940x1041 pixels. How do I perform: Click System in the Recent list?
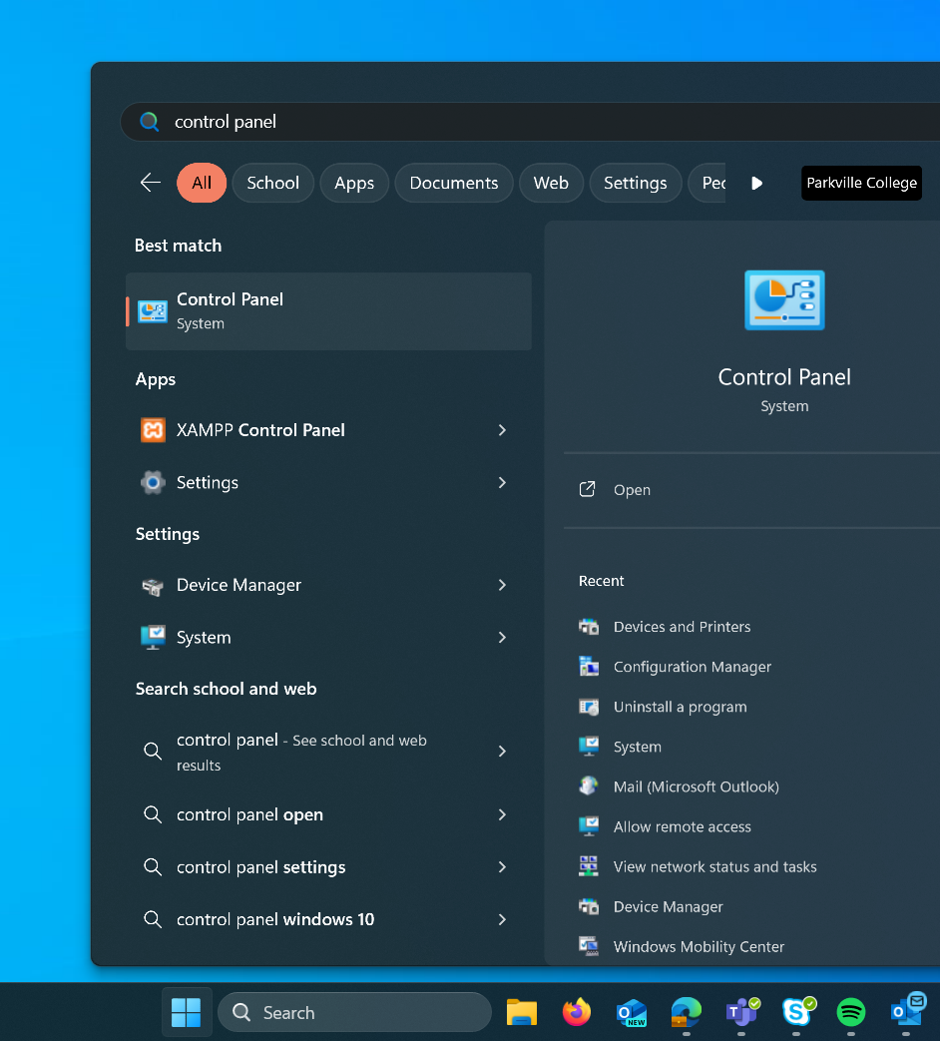coord(638,747)
